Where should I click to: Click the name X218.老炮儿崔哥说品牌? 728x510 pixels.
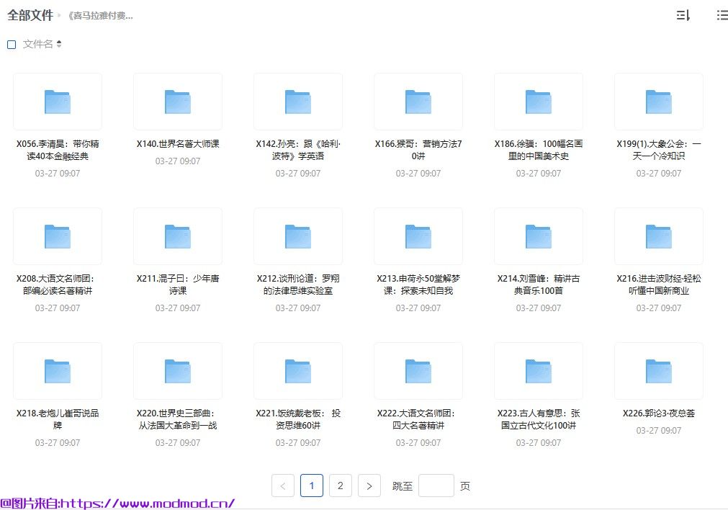pos(58,419)
